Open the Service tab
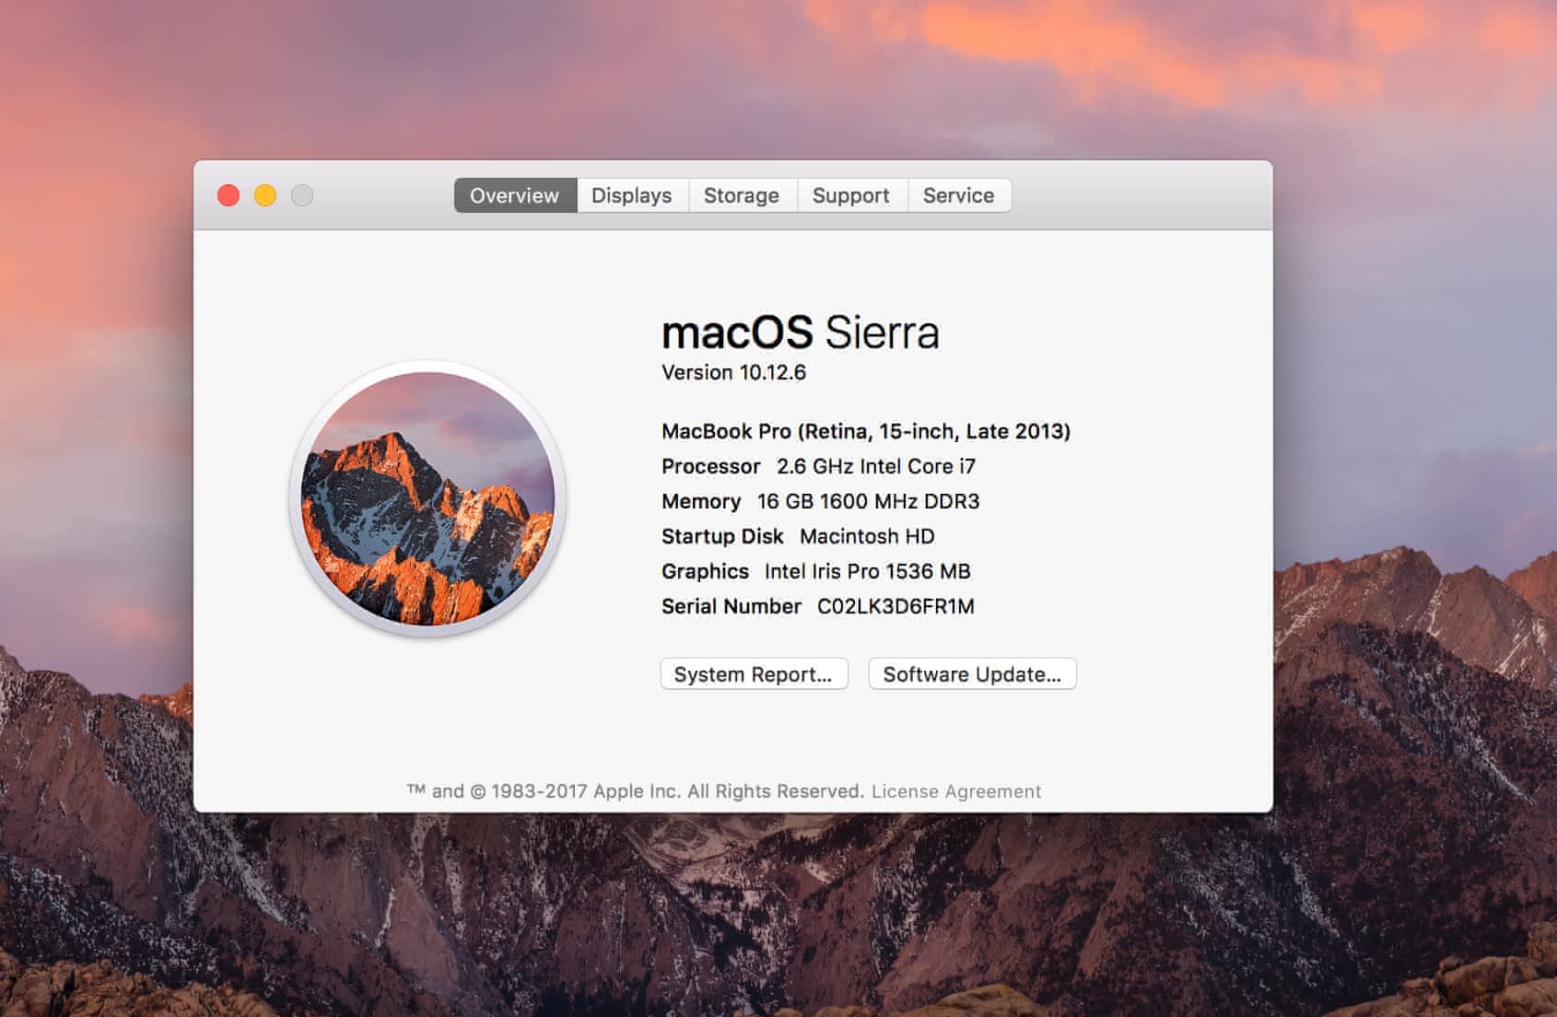This screenshot has height=1017, width=1557. pos(959,195)
